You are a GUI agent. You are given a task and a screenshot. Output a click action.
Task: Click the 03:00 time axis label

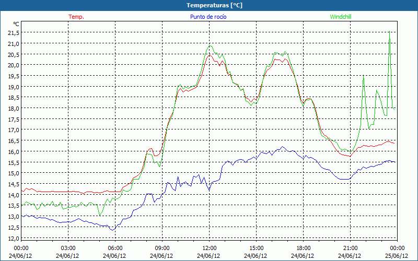[68, 248]
